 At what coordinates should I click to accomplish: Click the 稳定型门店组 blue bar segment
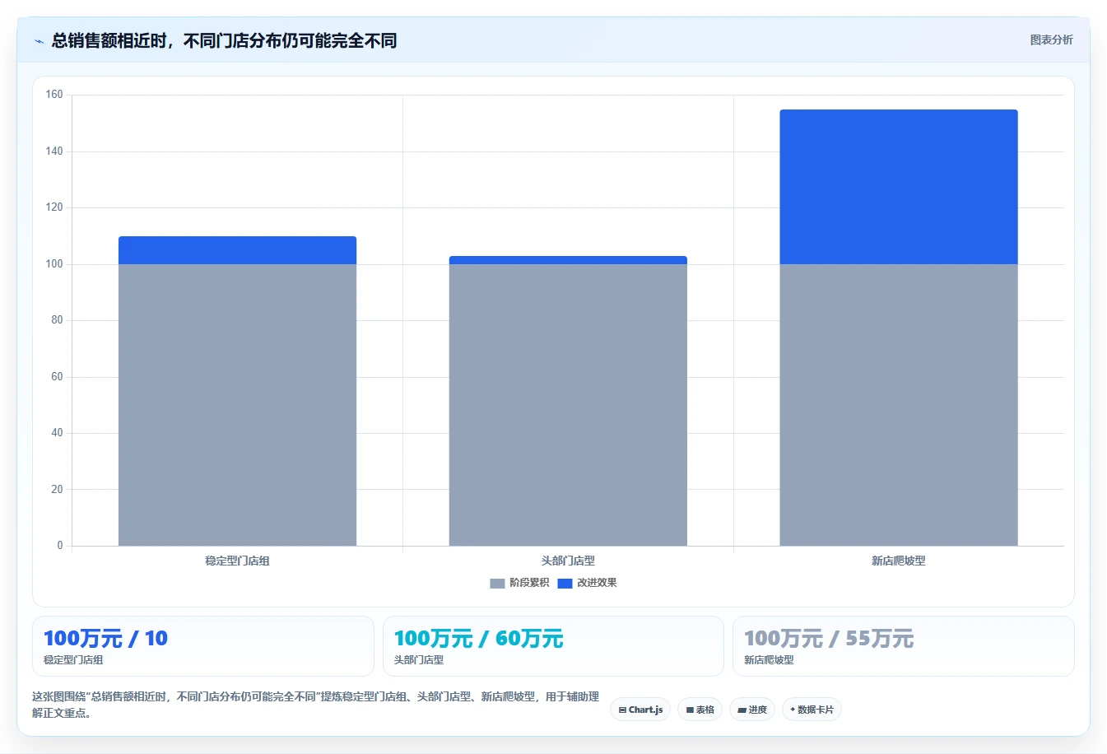point(237,250)
